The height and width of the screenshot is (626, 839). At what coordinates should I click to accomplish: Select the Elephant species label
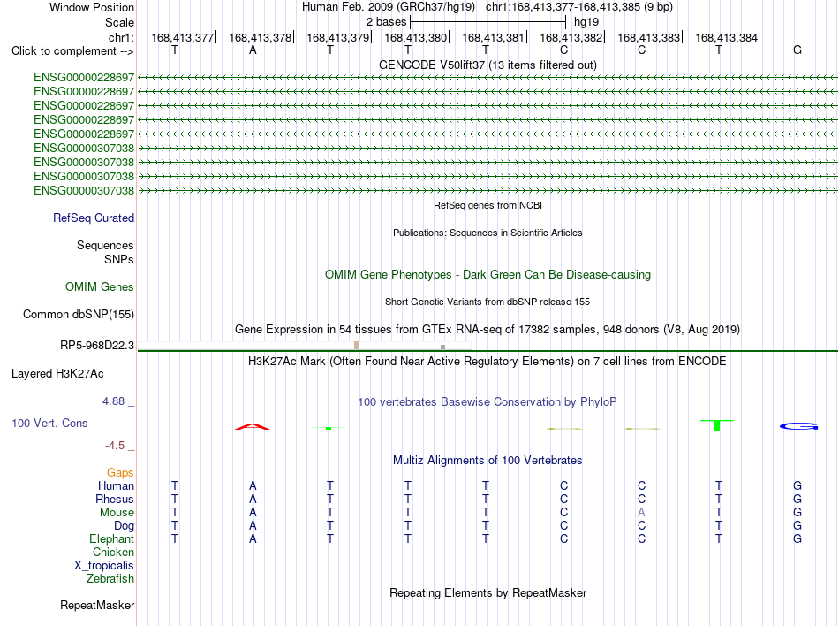(111, 538)
